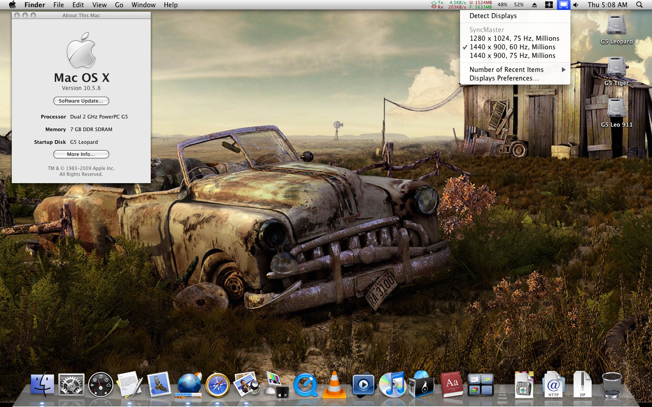Click Version 10.5.8 text in About window
The height and width of the screenshot is (407, 652).
[81, 88]
